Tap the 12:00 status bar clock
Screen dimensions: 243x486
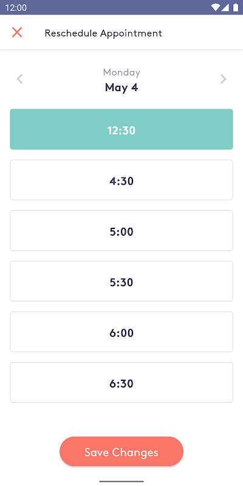coord(16,8)
